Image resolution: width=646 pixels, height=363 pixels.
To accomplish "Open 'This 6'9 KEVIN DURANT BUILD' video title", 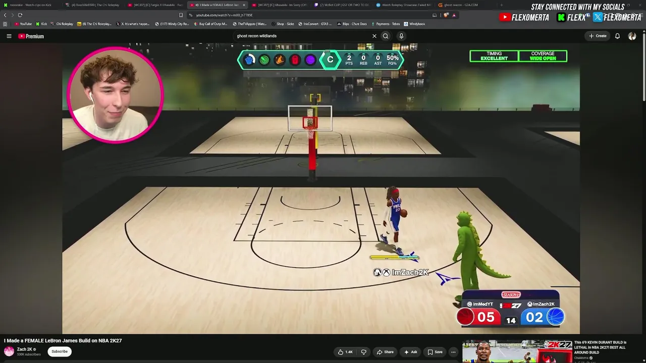I will 600,347.
